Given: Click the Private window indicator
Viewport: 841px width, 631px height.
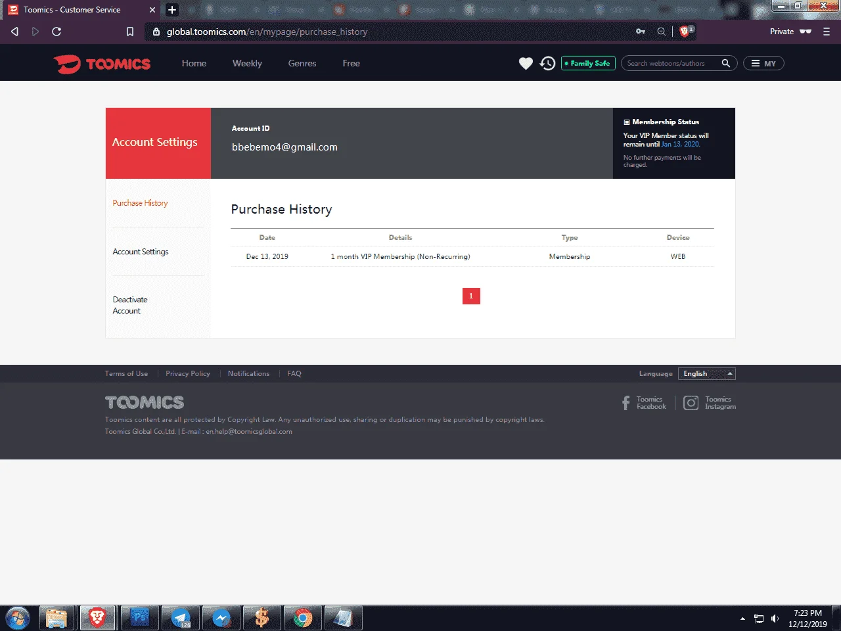Looking at the screenshot, I should 790,32.
